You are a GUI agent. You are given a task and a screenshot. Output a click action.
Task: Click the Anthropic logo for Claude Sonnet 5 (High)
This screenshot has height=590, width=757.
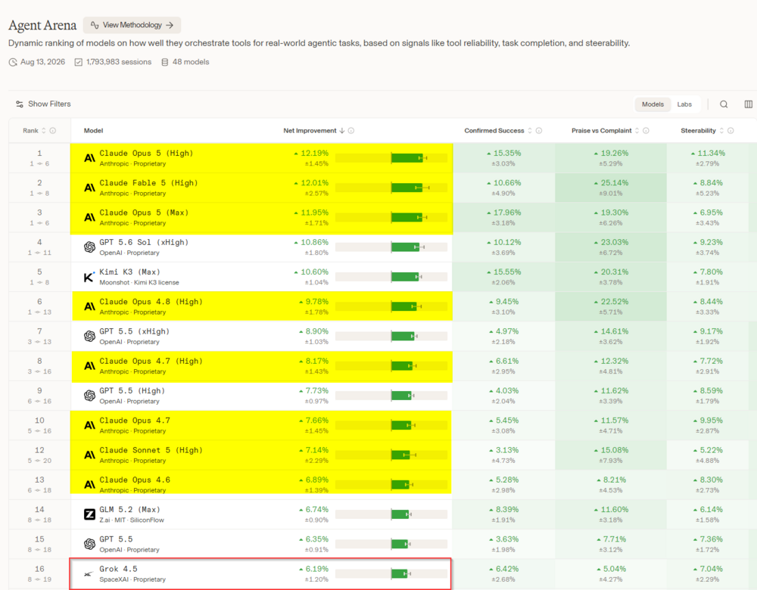[x=89, y=455]
